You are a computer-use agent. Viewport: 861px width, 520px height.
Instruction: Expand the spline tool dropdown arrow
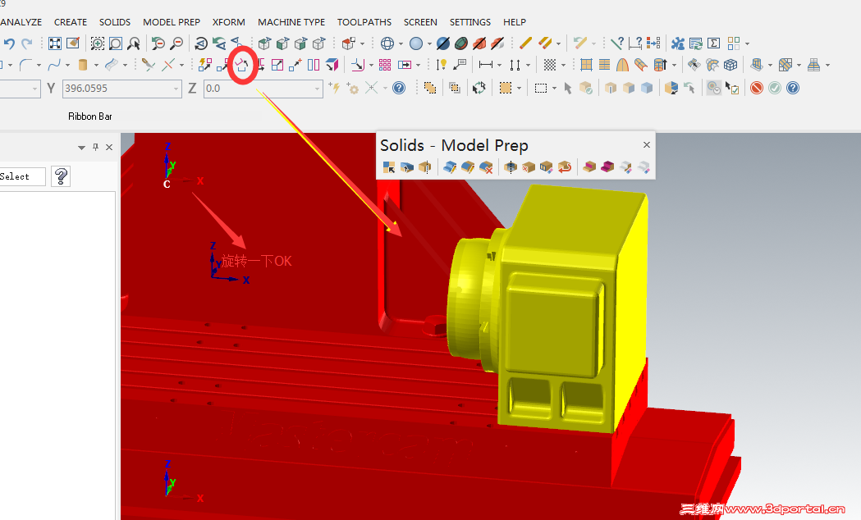[x=67, y=66]
